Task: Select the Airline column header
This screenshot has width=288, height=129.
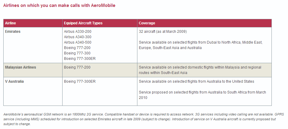Action: (11, 23)
